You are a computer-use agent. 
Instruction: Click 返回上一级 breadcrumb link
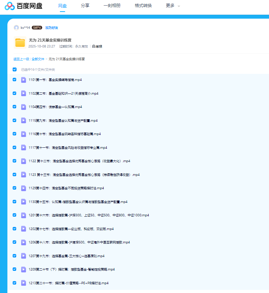[21, 59]
